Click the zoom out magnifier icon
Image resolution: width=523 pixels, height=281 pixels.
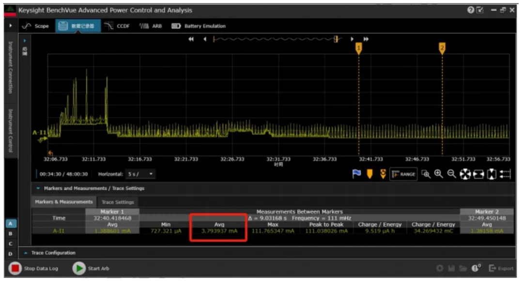[452, 174]
